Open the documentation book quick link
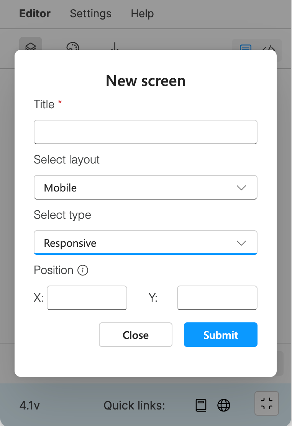292x426 pixels. click(x=201, y=405)
